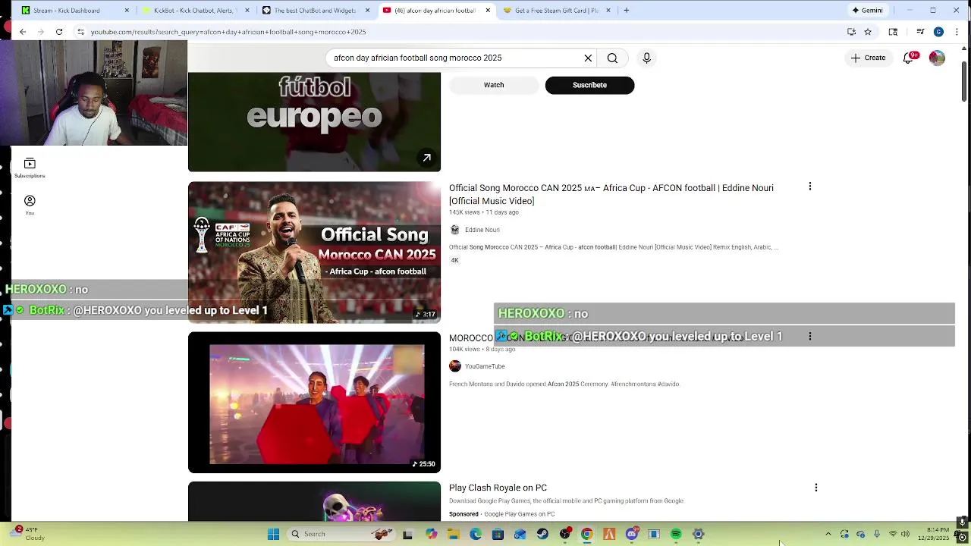This screenshot has height=546, width=971.
Task: Run the YouTube search with magnifier button
Action: 612,58
